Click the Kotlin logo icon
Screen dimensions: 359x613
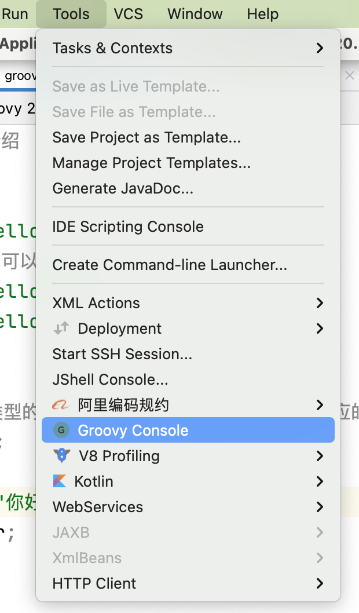(x=60, y=481)
